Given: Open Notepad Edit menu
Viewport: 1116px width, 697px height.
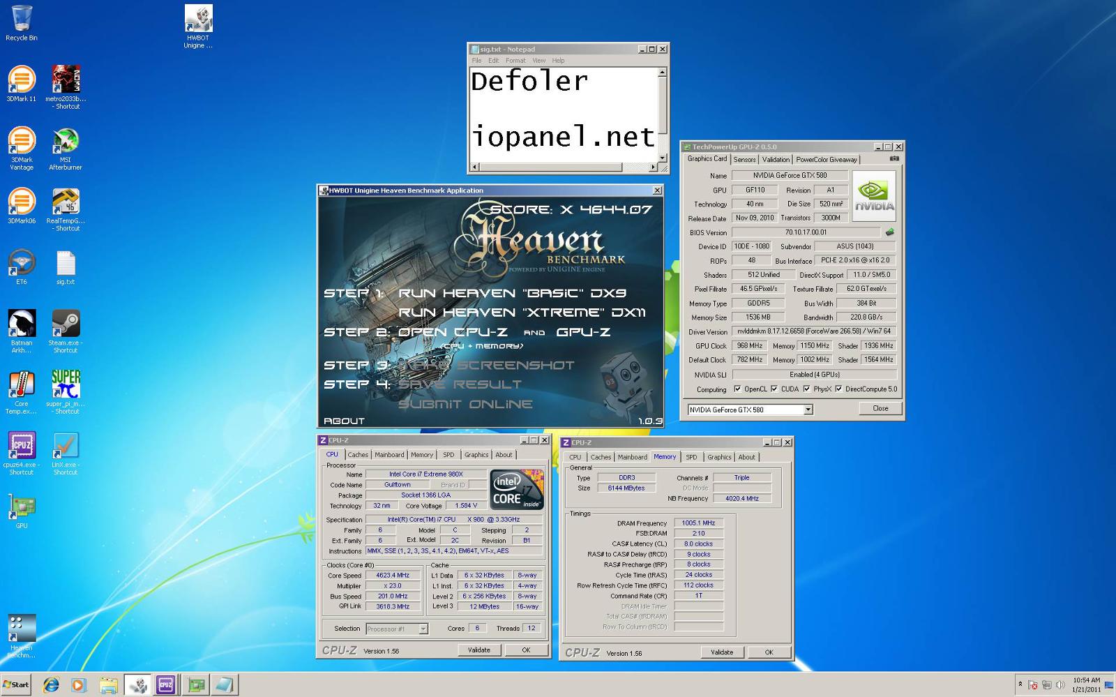Looking at the screenshot, I should point(493,61).
